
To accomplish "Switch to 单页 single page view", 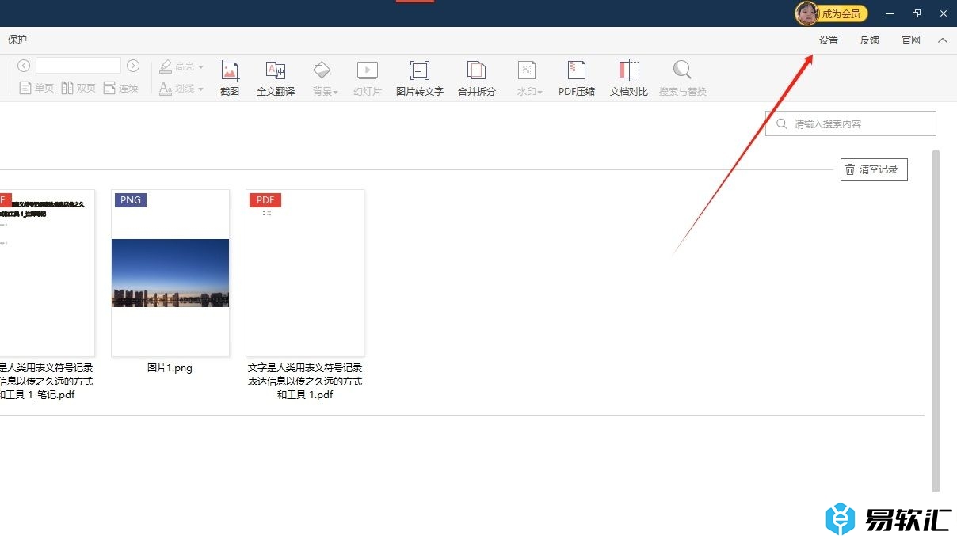I will click(x=36, y=88).
